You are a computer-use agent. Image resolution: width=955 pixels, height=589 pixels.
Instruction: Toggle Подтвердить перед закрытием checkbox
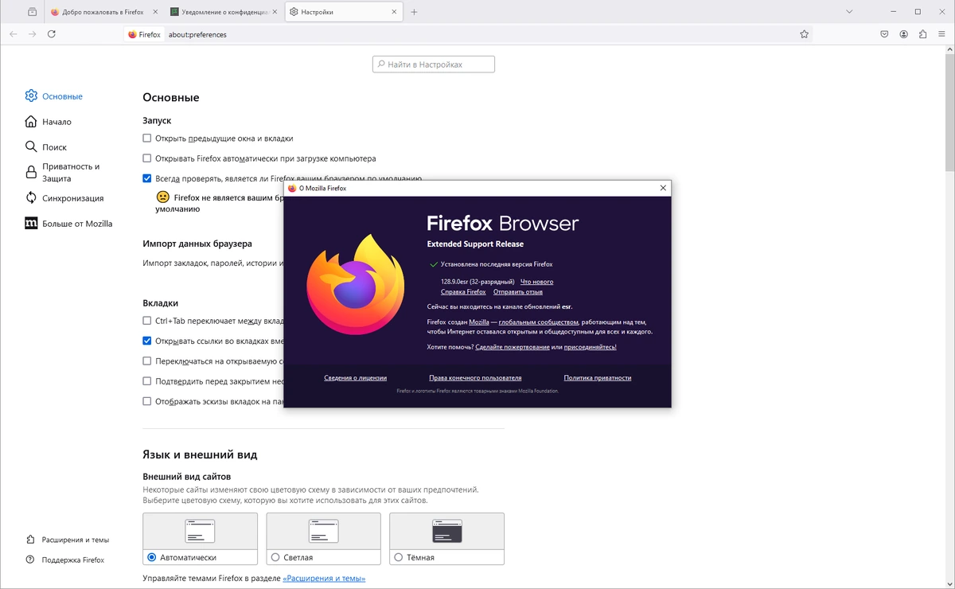tap(146, 381)
